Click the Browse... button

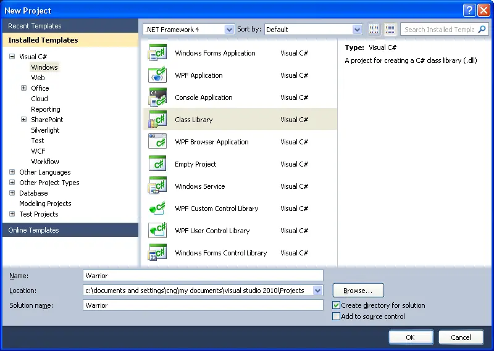click(358, 291)
